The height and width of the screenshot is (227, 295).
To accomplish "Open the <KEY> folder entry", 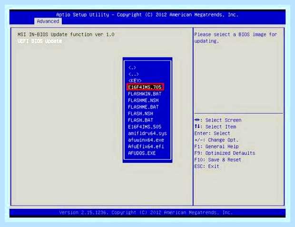I will click(135, 81).
